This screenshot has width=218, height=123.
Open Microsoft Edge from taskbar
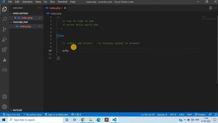coord(98,120)
